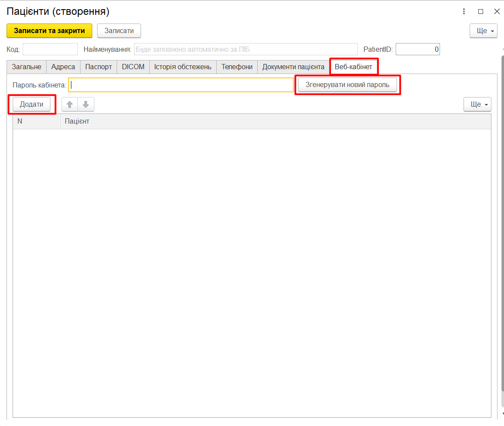
Task: Click the Записати button
Action: tap(119, 31)
